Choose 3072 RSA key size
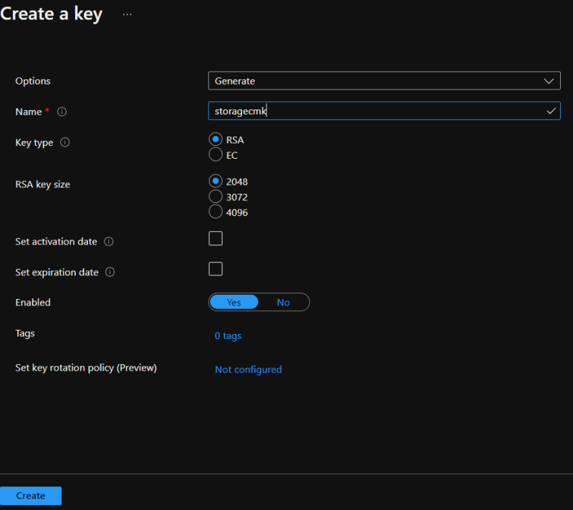 click(x=216, y=197)
